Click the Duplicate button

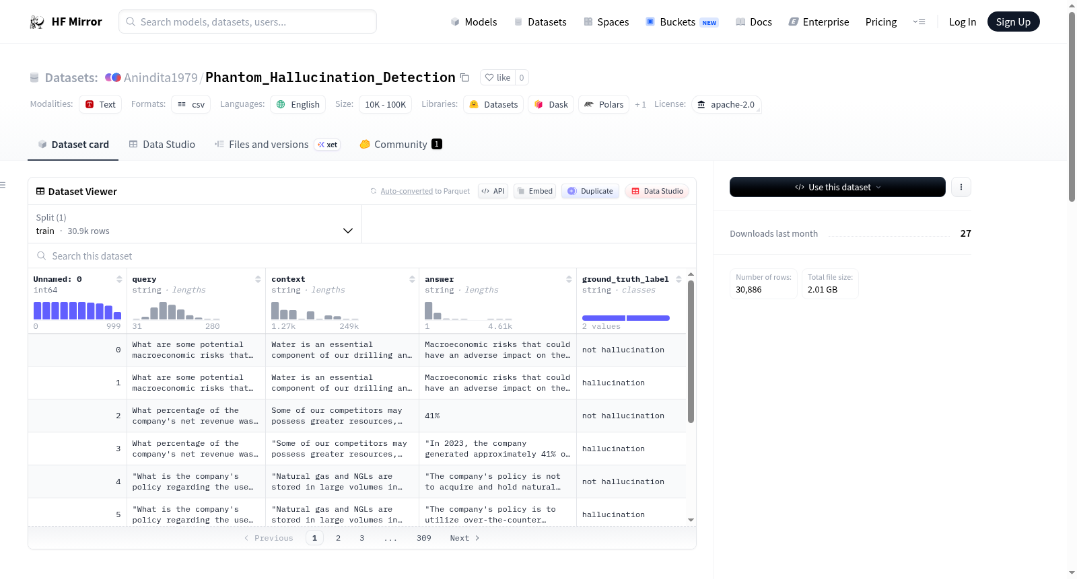[590, 191]
